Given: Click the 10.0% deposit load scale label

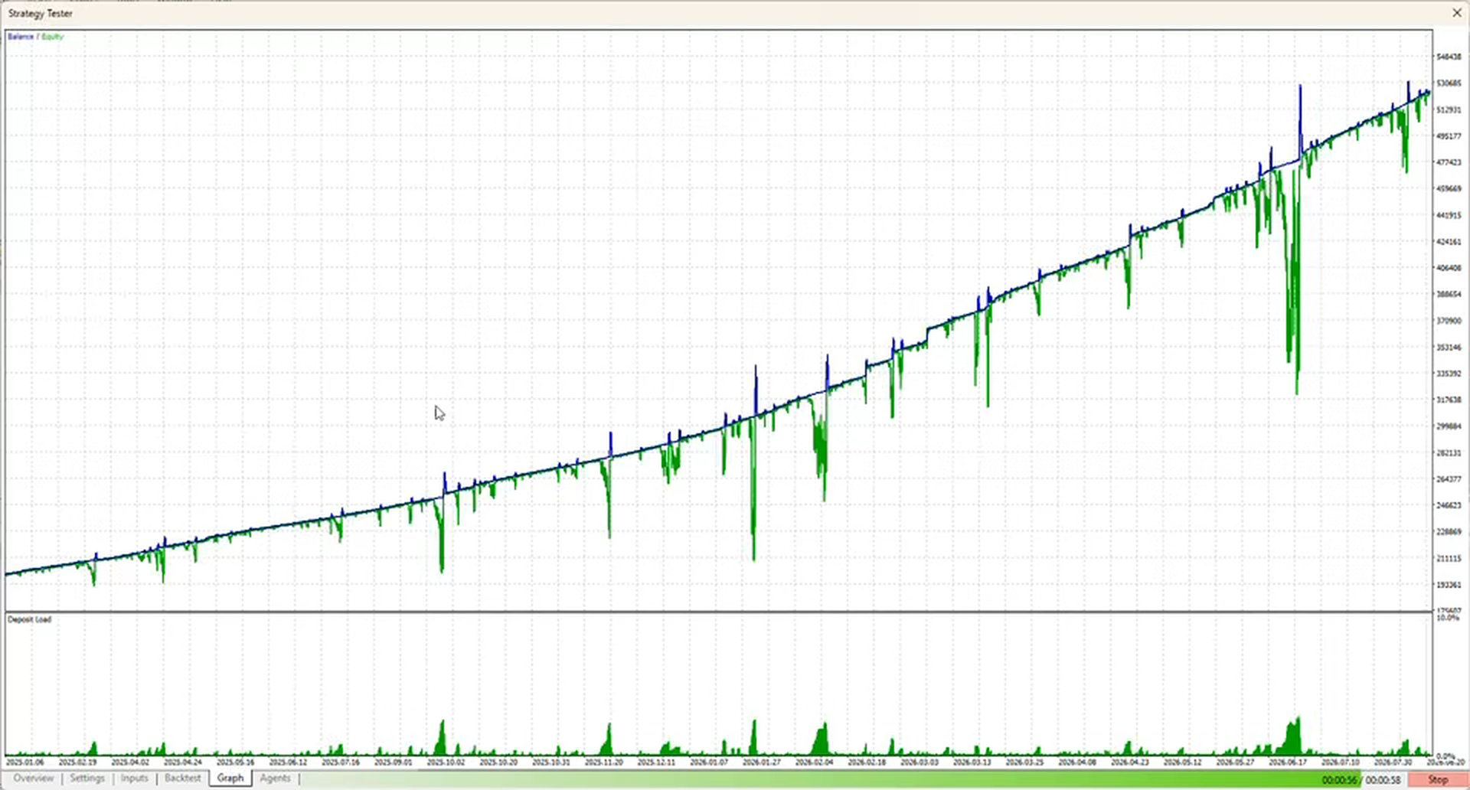Looking at the screenshot, I should point(1448,618).
